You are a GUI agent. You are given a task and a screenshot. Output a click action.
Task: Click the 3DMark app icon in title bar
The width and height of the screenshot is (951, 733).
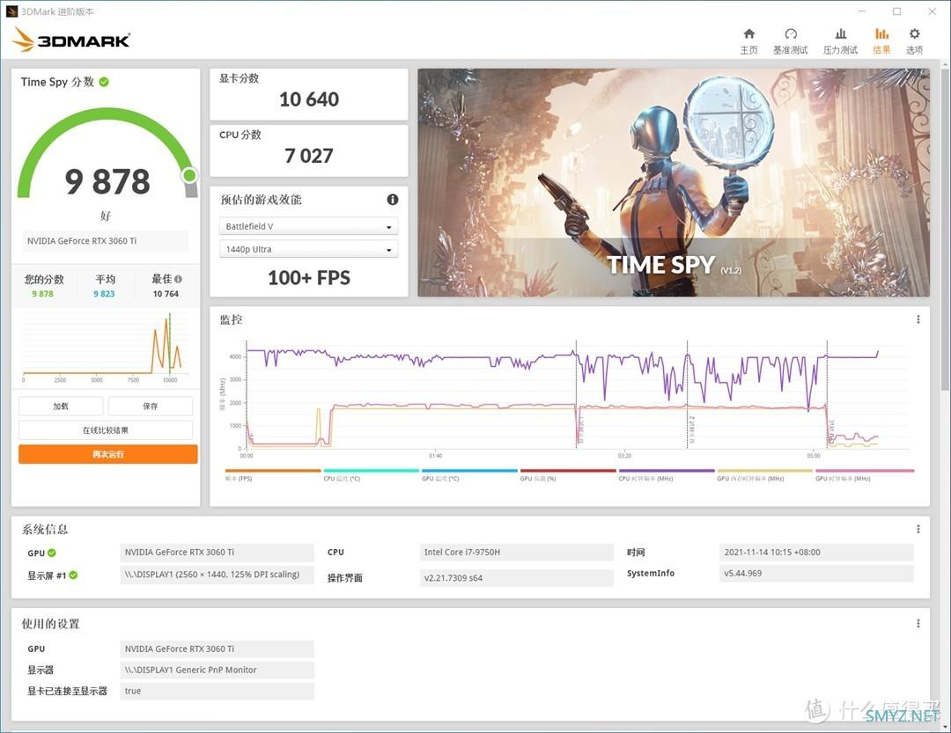click(x=11, y=11)
